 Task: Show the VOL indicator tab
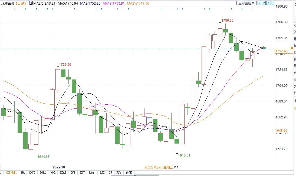53,172
